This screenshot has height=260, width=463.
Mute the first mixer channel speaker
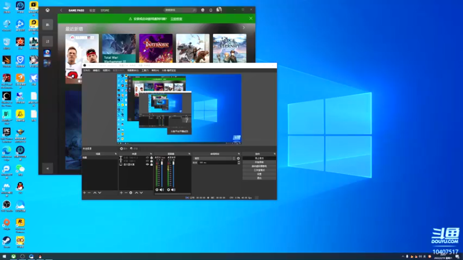pos(161,190)
